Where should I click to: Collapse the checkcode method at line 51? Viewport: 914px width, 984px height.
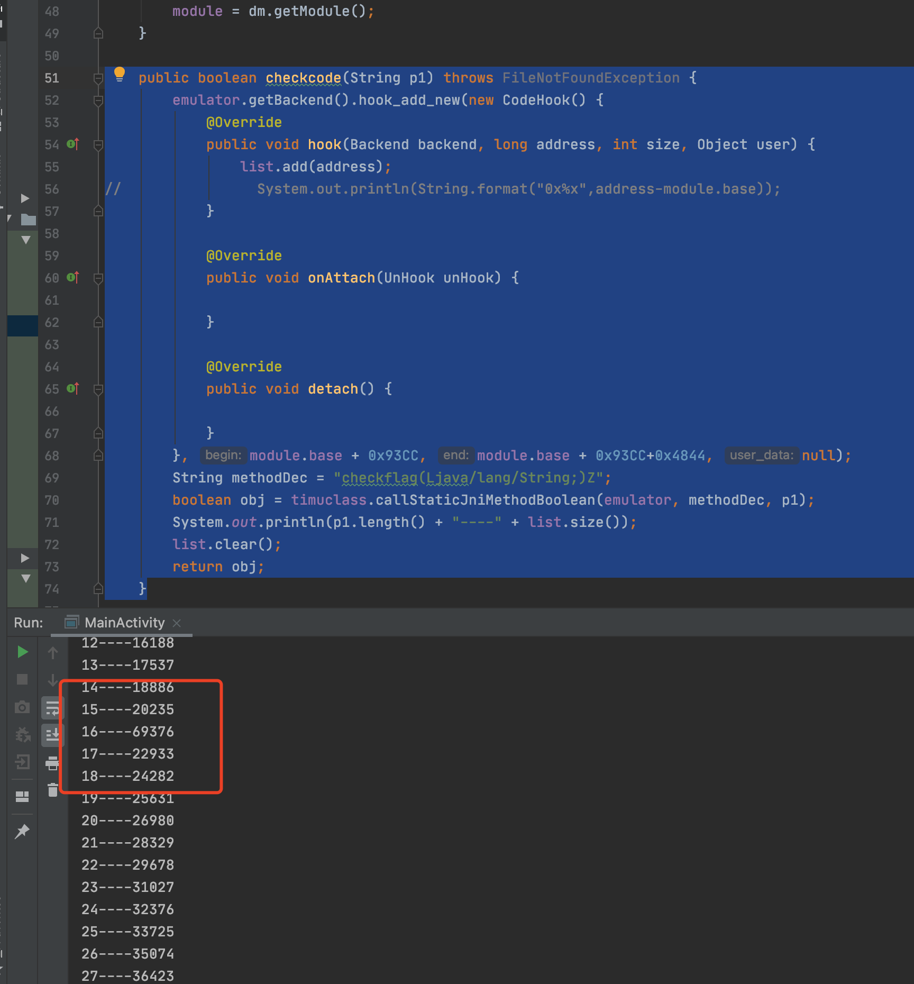pos(98,78)
